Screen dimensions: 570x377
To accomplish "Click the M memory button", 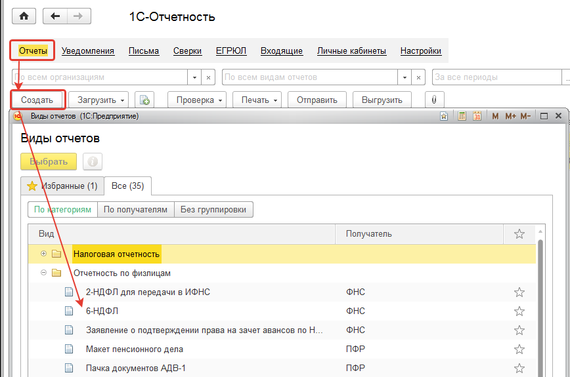I will pyautogui.click(x=495, y=116).
